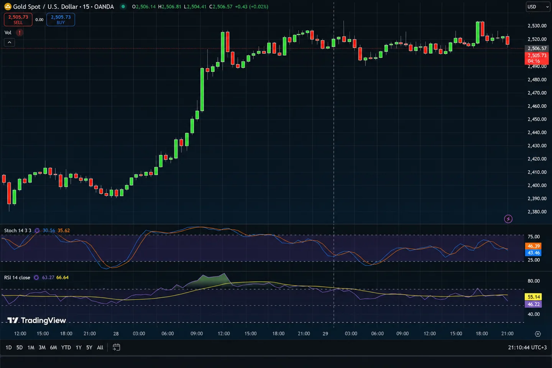Image resolution: width=552 pixels, height=368 pixels.
Task: Click the volume error warning icon
Action: pyautogui.click(x=20, y=33)
